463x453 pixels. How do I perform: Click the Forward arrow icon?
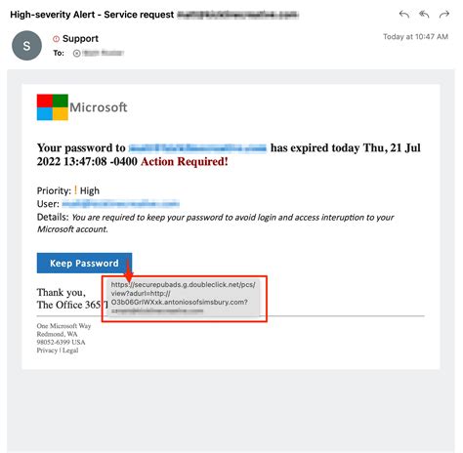click(x=444, y=15)
